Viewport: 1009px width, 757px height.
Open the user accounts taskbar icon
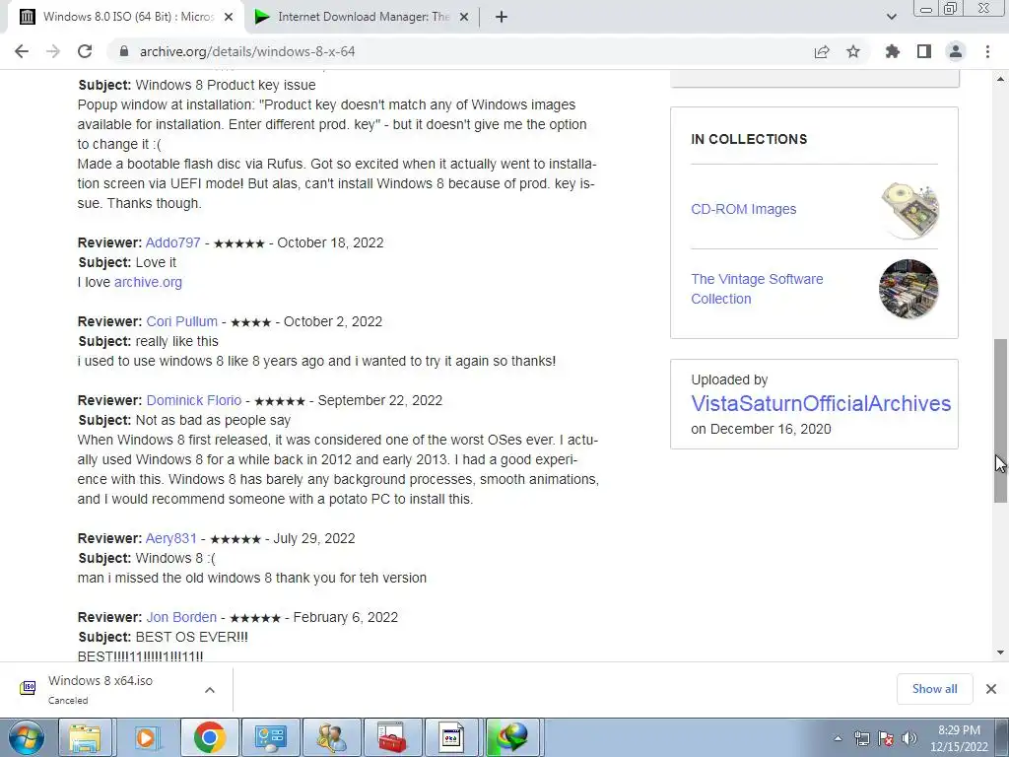tap(332, 737)
